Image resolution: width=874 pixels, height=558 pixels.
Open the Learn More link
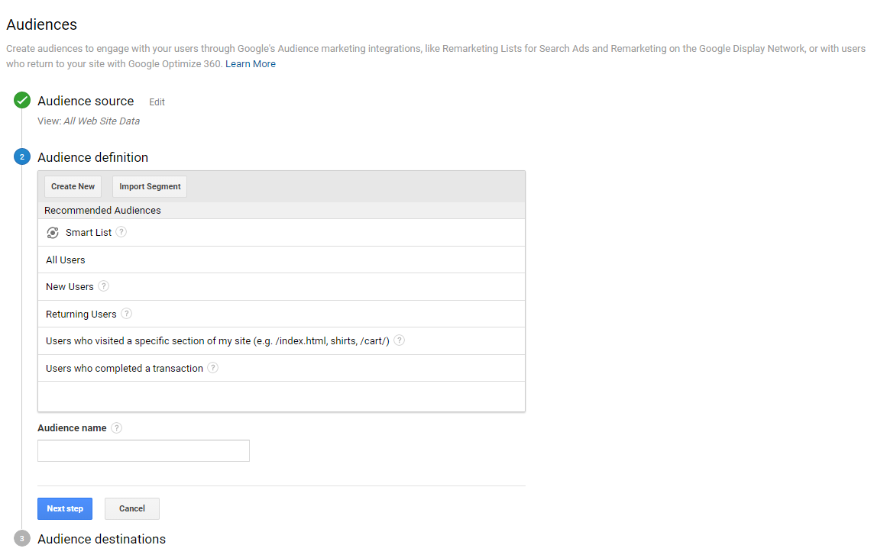tap(251, 64)
